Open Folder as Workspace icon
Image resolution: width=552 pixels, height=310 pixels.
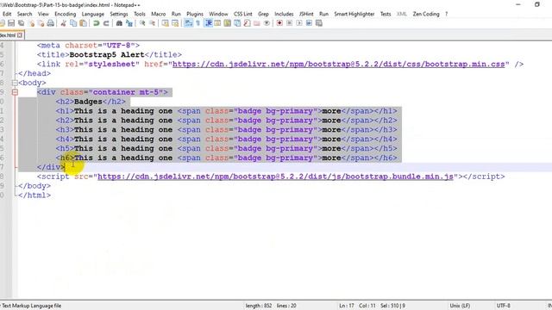click(x=257, y=23)
